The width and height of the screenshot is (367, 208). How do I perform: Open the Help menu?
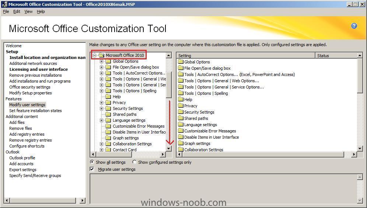click(x=41, y=11)
